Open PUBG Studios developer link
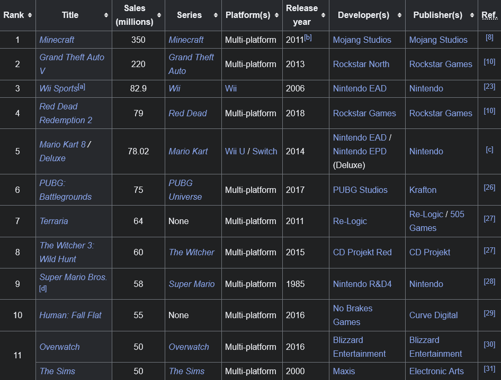 [x=360, y=190]
